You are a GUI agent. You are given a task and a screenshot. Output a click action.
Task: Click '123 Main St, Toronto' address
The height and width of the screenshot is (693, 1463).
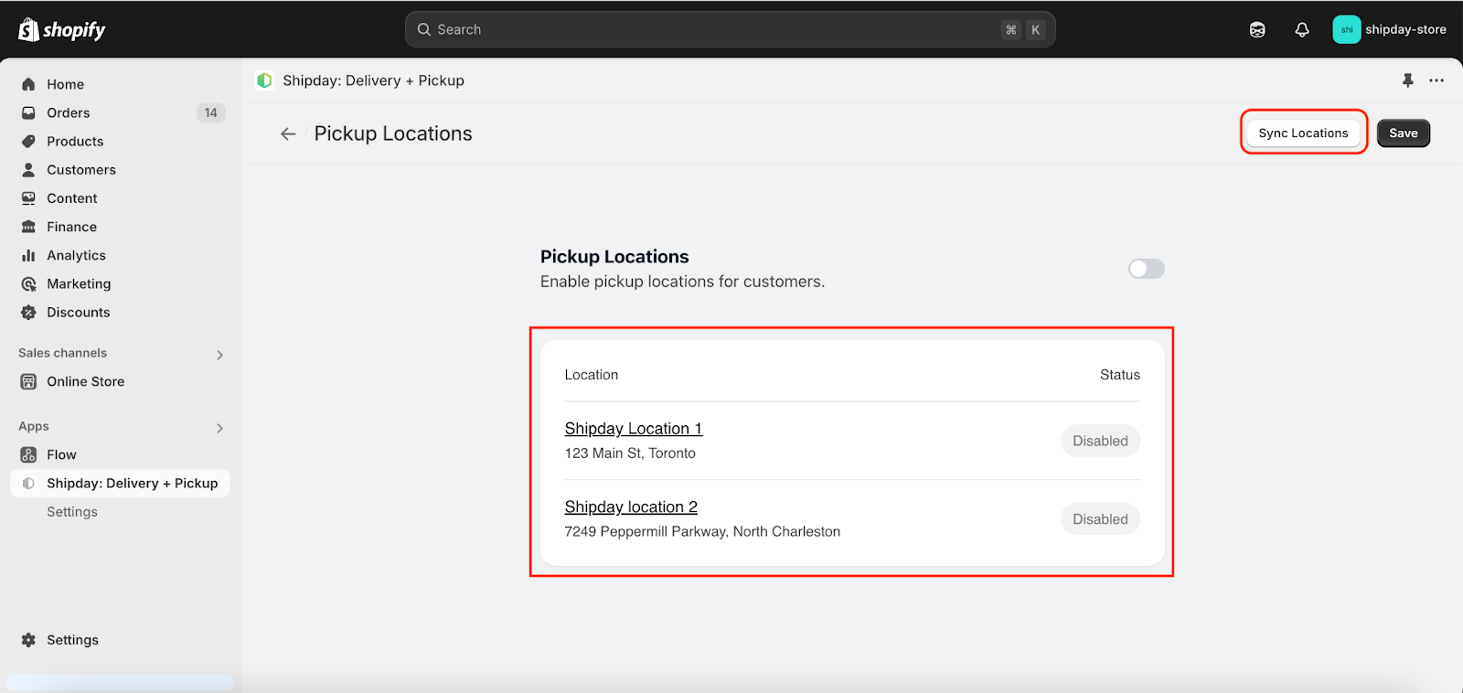(630, 453)
